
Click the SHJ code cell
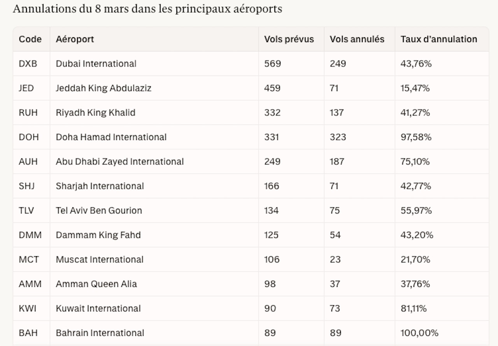[x=27, y=186]
